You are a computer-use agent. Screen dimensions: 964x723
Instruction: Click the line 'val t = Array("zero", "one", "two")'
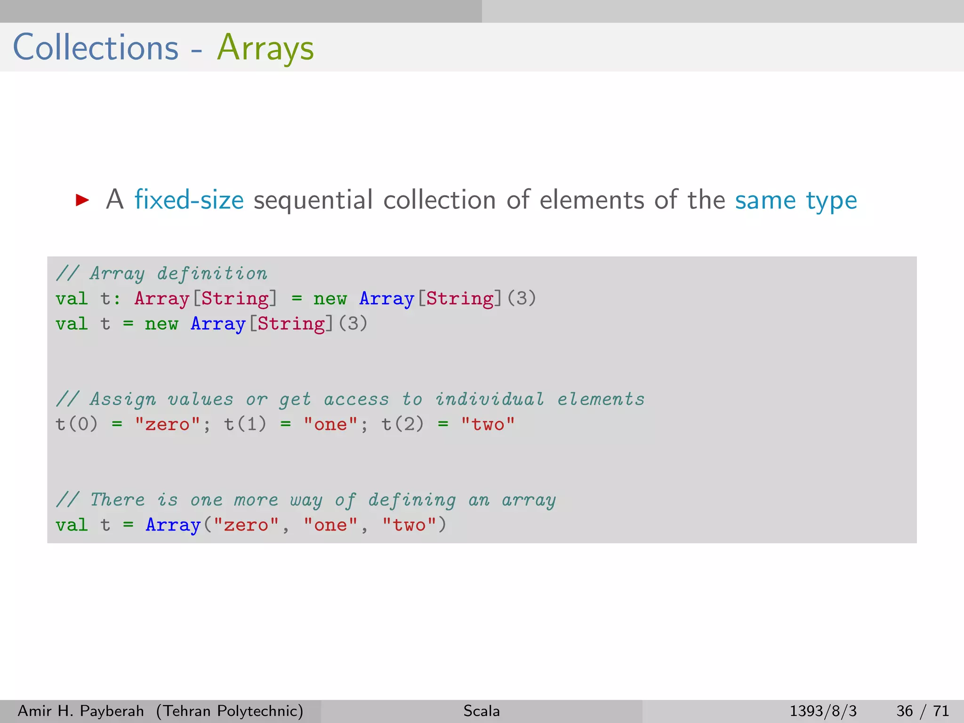(251, 525)
